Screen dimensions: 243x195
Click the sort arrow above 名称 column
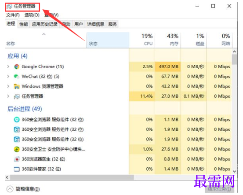[44, 34]
